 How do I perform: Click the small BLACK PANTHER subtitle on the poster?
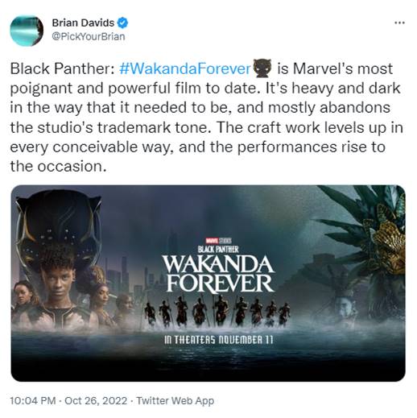pos(218,250)
